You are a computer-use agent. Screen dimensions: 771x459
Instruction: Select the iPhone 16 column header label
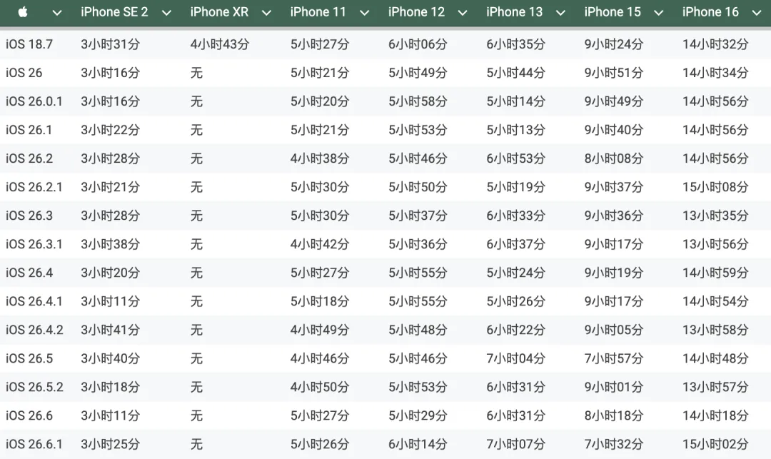tap(710, 12)
